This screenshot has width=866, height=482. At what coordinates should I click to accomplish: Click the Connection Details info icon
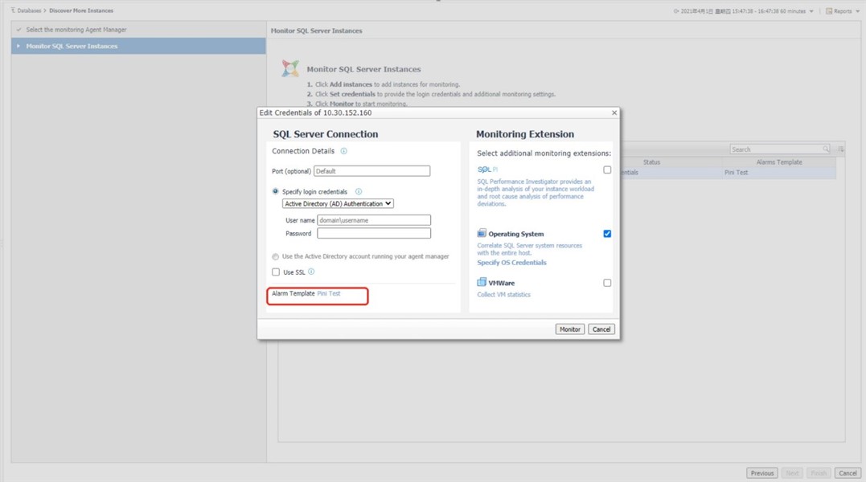343,151
